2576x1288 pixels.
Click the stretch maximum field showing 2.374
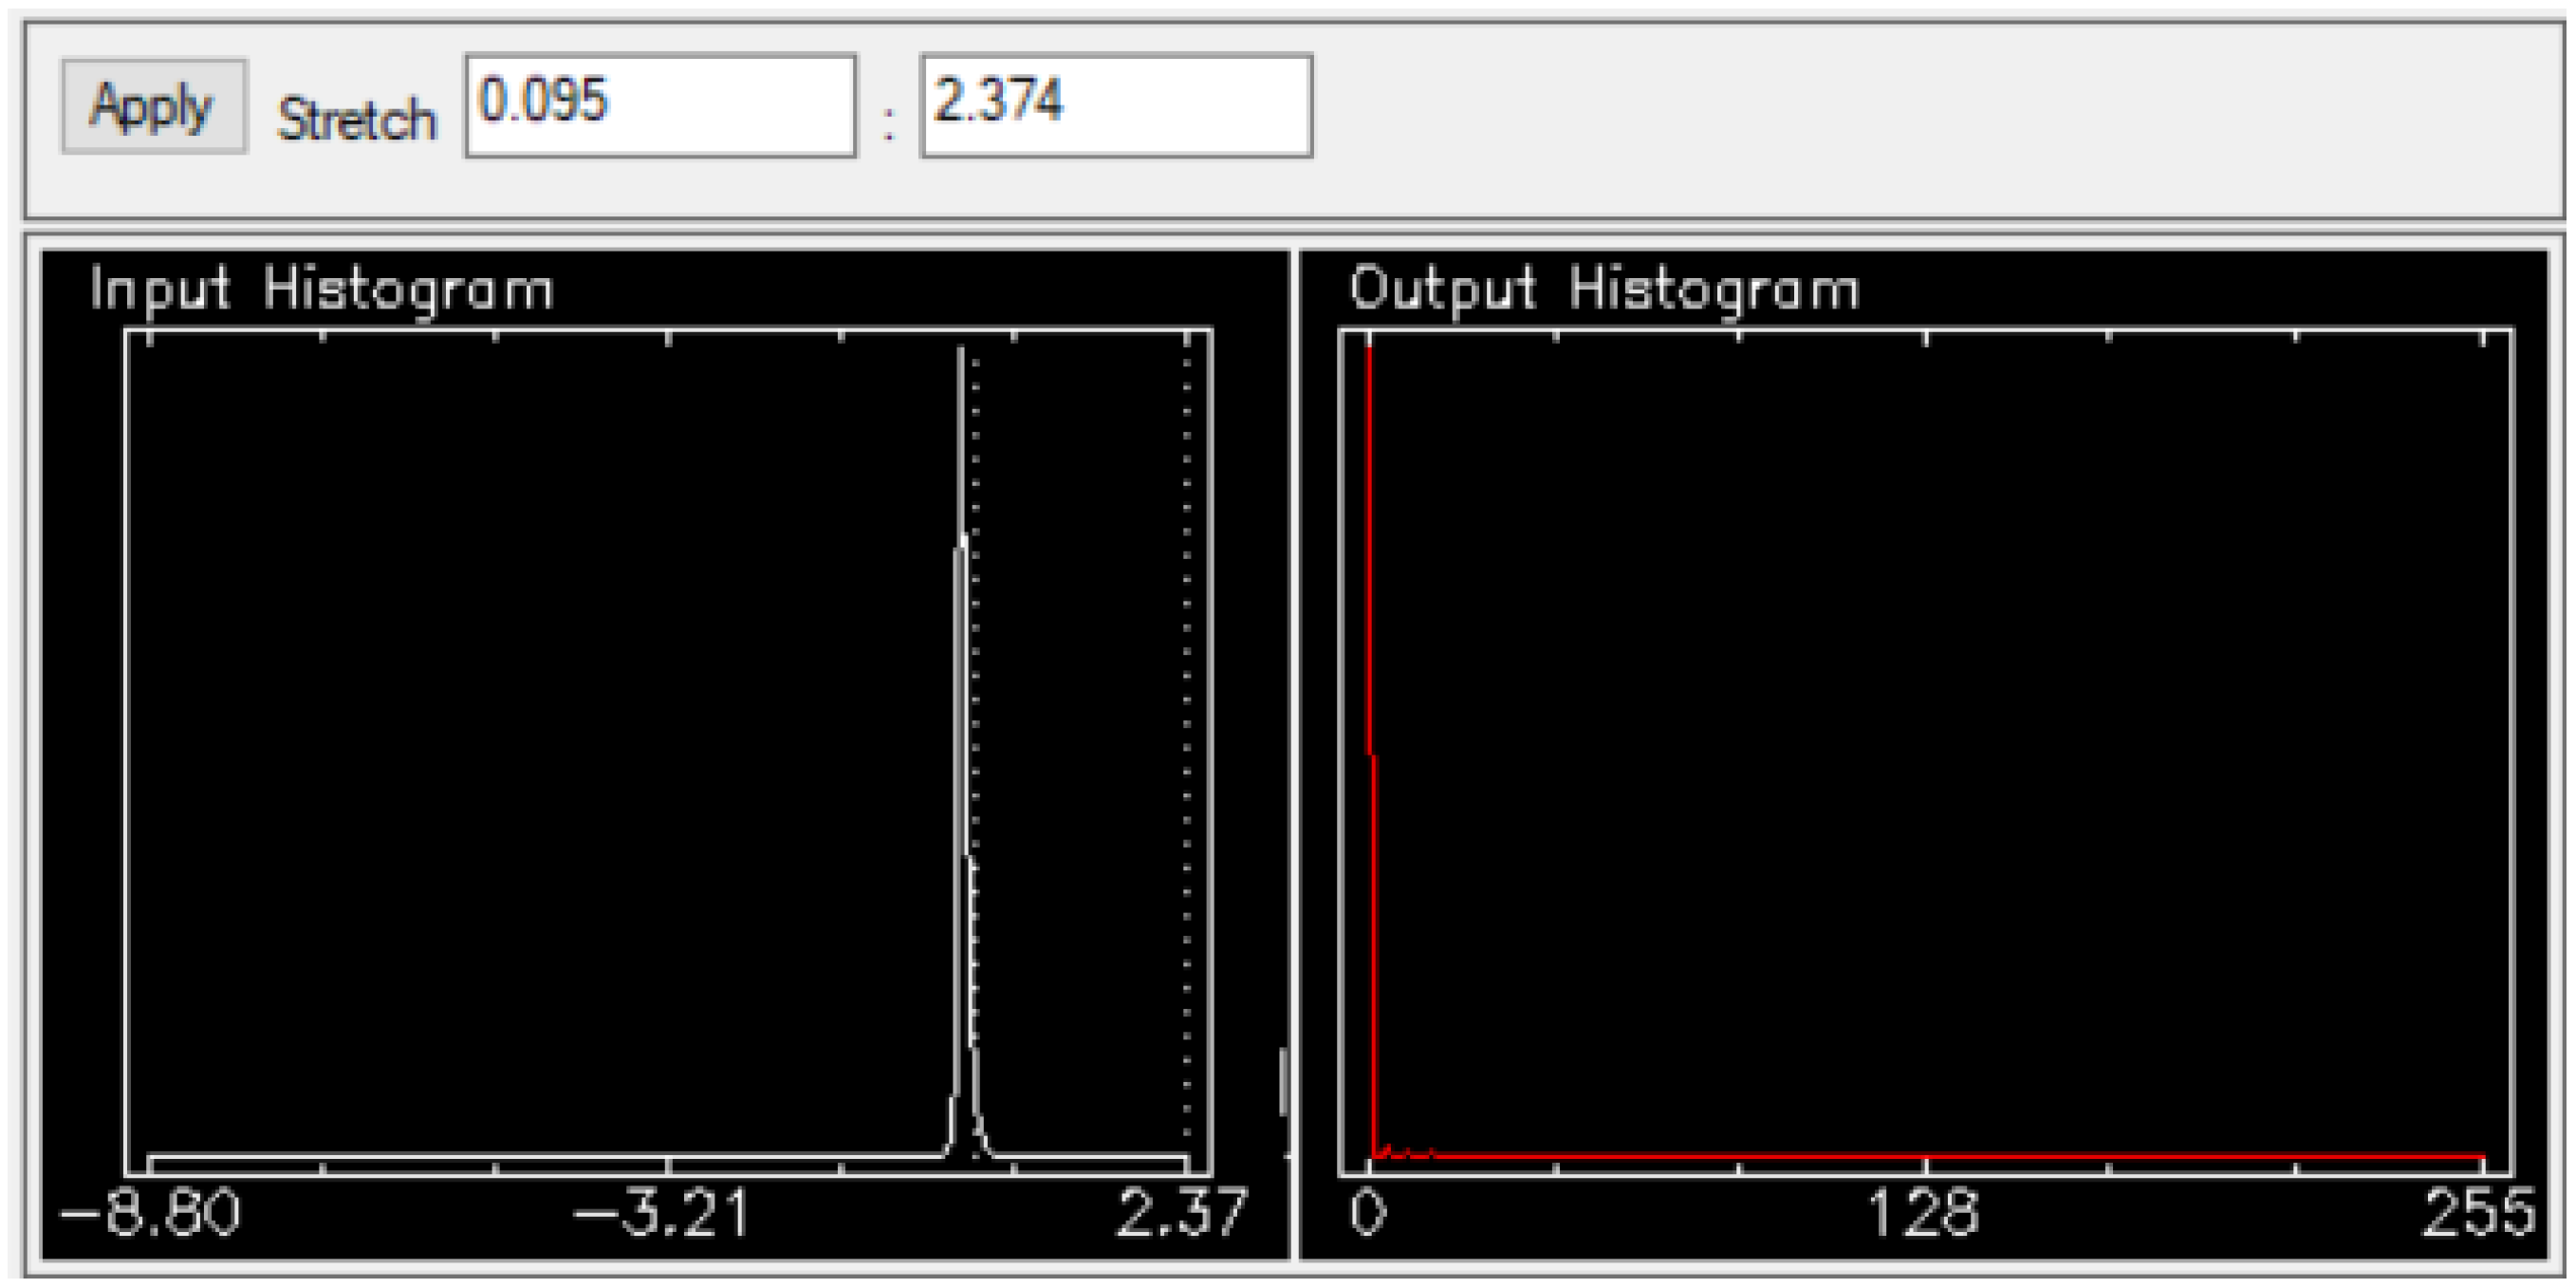pyautogui.click(x=1116, y=106)
